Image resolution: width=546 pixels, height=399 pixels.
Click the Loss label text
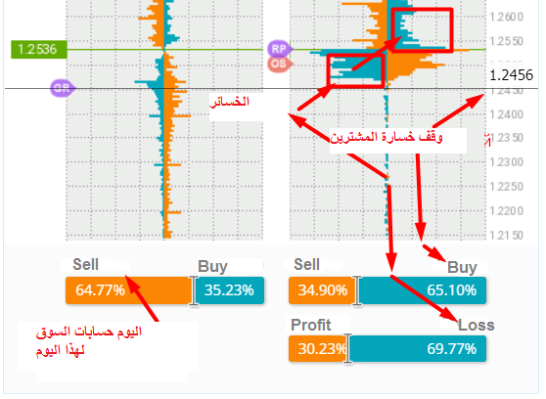[476, 326]
